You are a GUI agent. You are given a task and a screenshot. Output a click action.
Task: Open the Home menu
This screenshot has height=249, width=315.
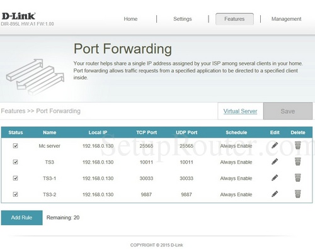pyautogui.click(x=130, y=19)
